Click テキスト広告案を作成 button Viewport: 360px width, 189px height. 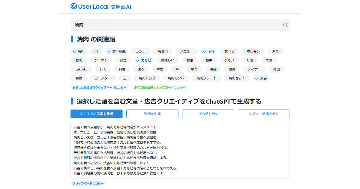click(x=96, y=114)
